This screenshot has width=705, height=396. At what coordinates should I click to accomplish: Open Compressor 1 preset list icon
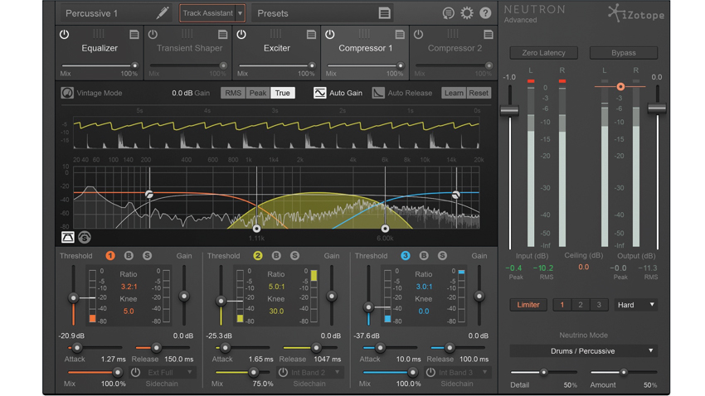pos(400,35)
